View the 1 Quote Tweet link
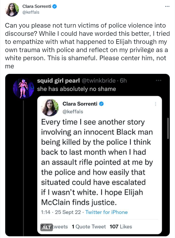This screenshot has width=175, height=238. point(89,226)
